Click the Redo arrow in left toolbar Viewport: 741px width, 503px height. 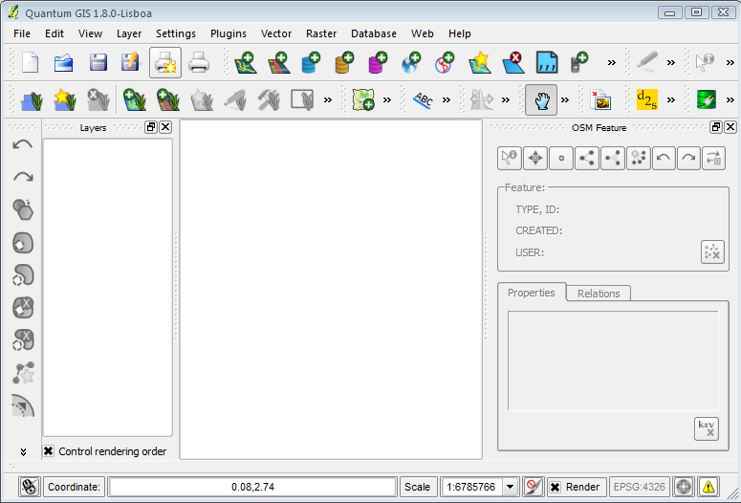23,177
